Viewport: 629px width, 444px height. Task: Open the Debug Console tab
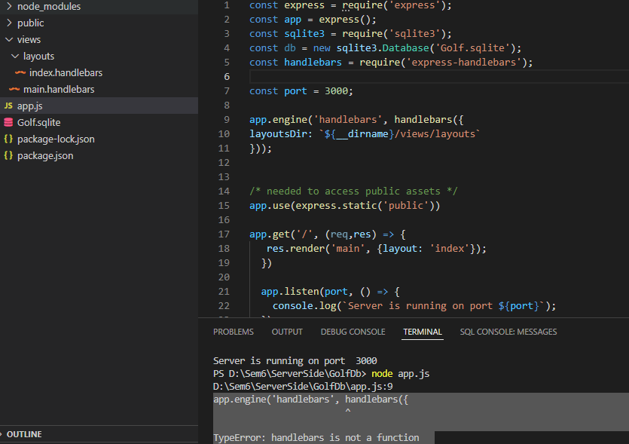[353, 332]
